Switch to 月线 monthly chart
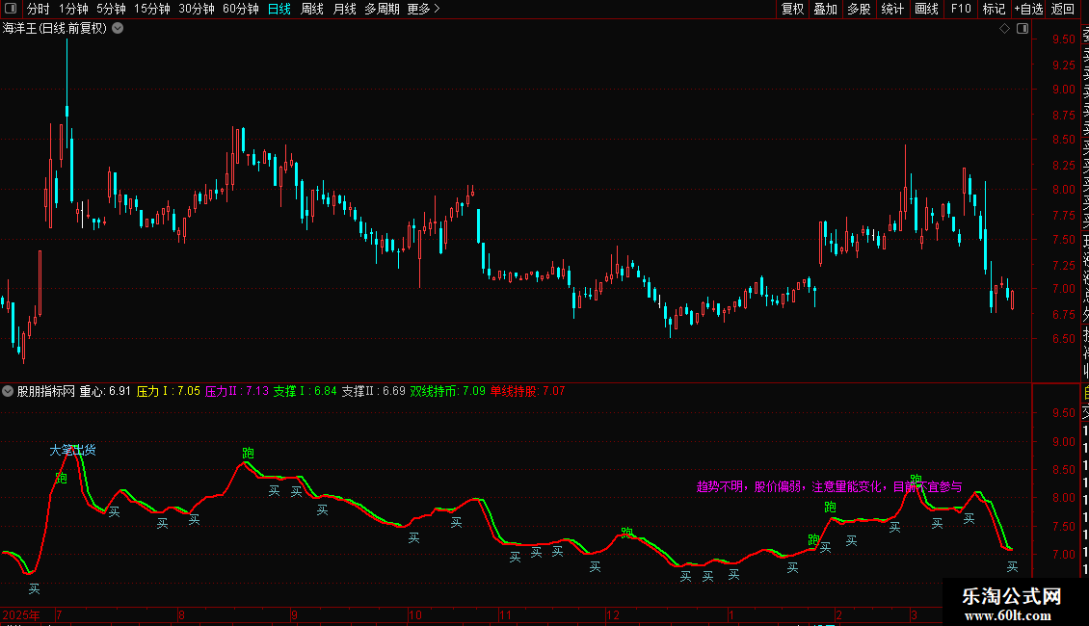Image resolution: width=1089 pixels, height=626 pixels. click(344, 9)
